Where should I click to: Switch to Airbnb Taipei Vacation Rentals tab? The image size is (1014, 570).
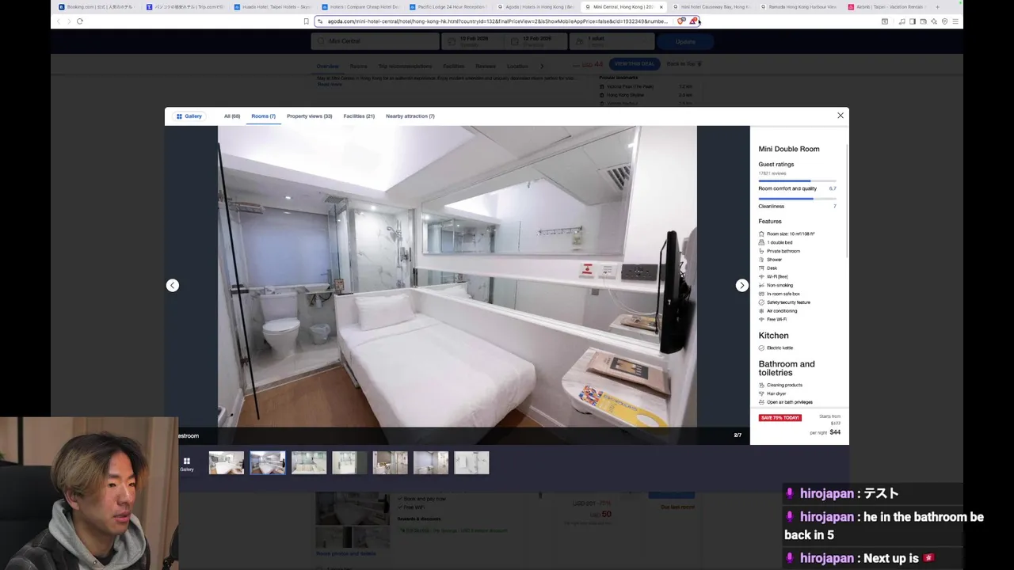tap(887, 7)
